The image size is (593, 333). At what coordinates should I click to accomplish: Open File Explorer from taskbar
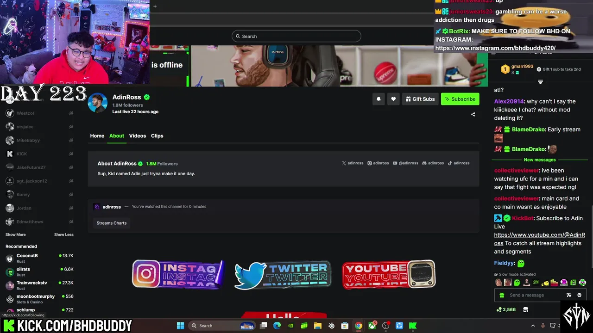pos(318,326)
